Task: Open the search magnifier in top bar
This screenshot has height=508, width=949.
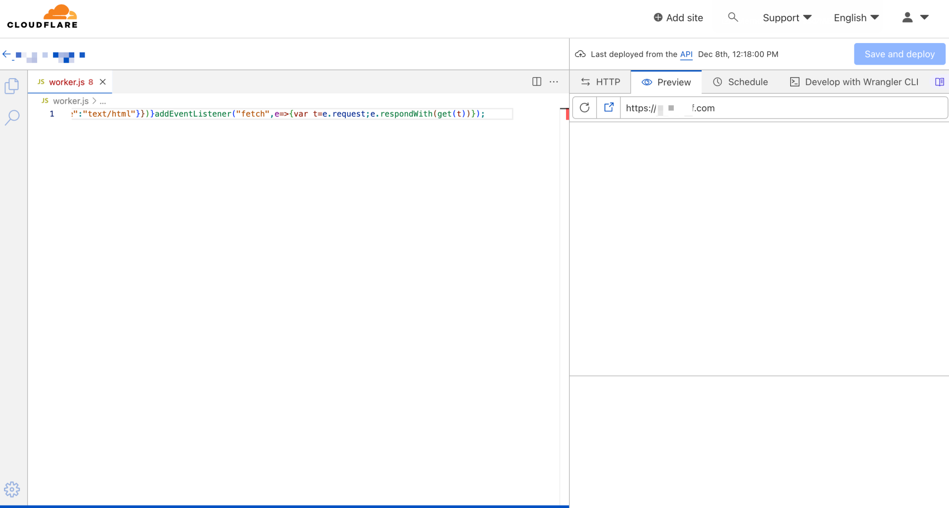Action: 733,17
